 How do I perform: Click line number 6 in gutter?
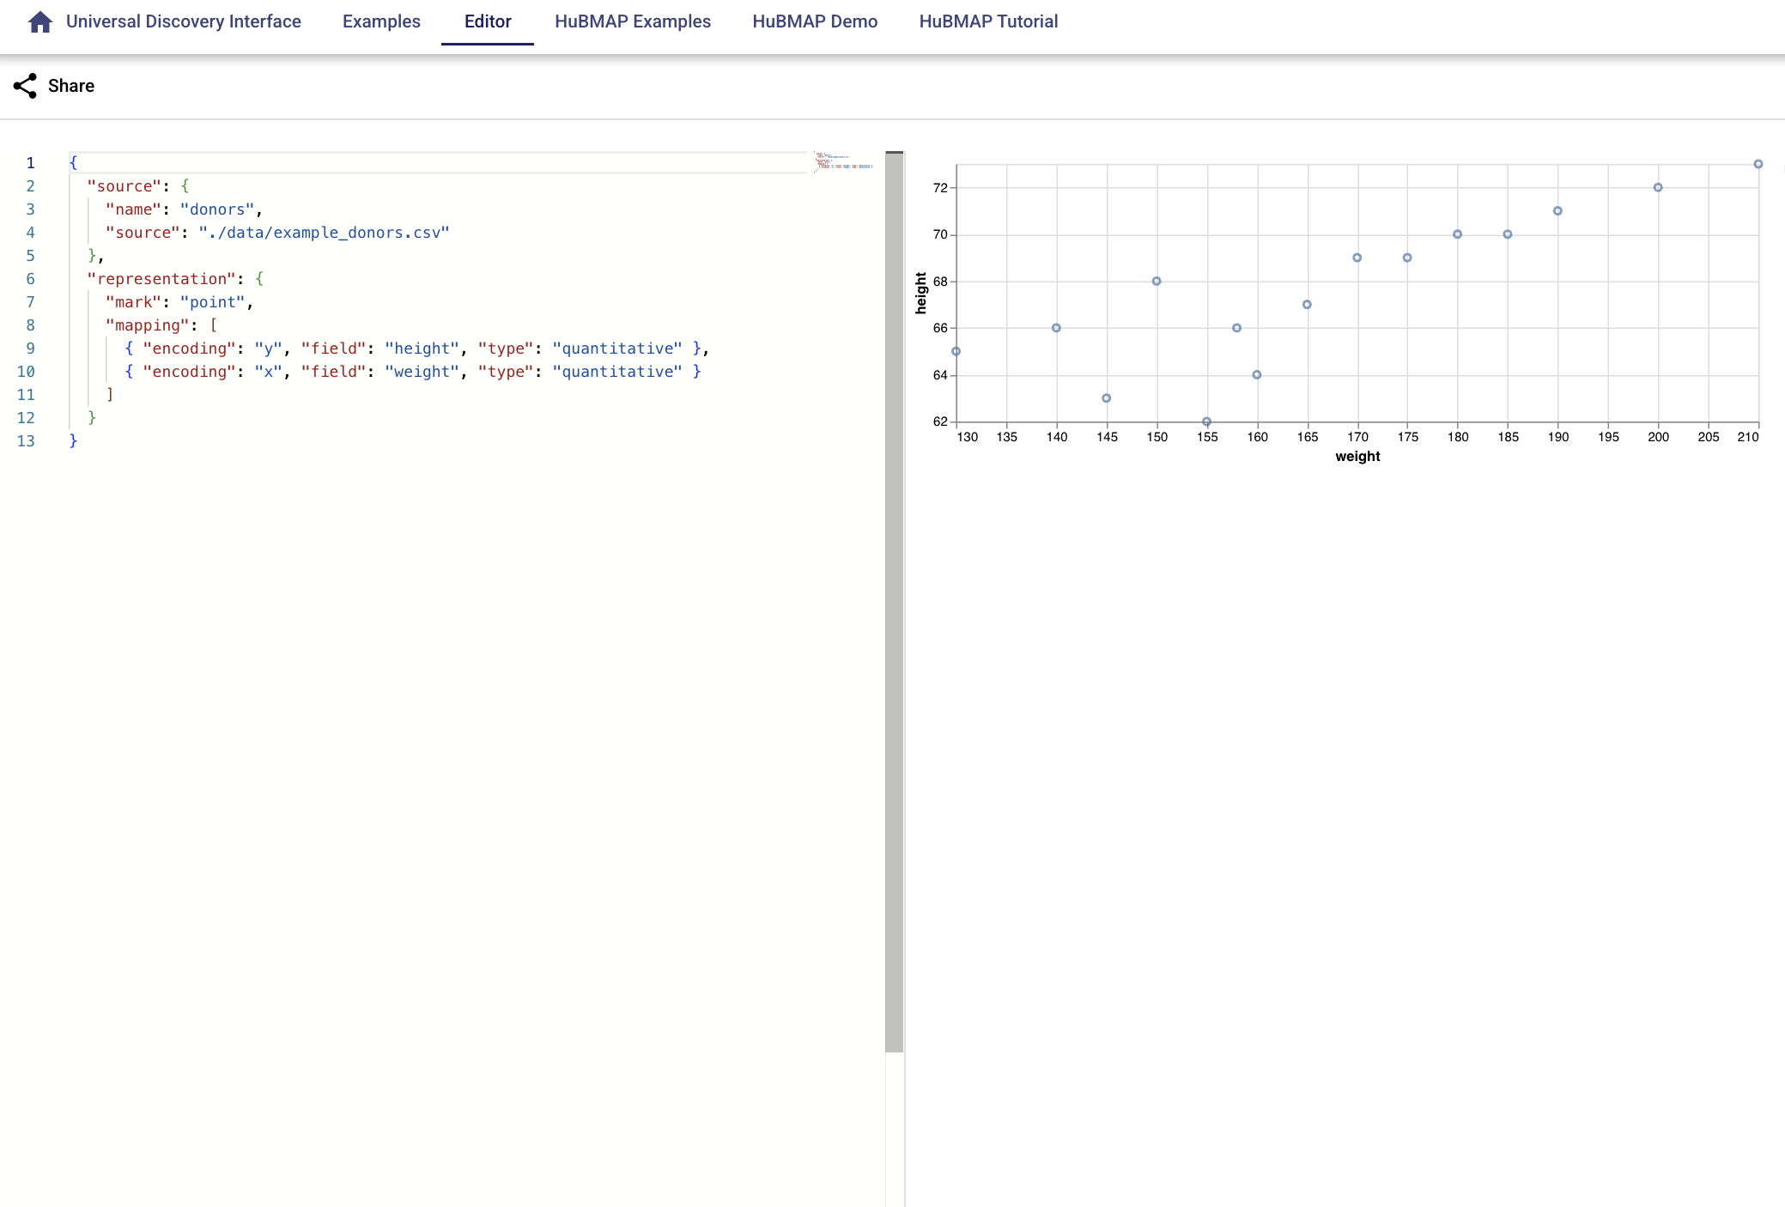pyautogui.click(x=30, y=279)
